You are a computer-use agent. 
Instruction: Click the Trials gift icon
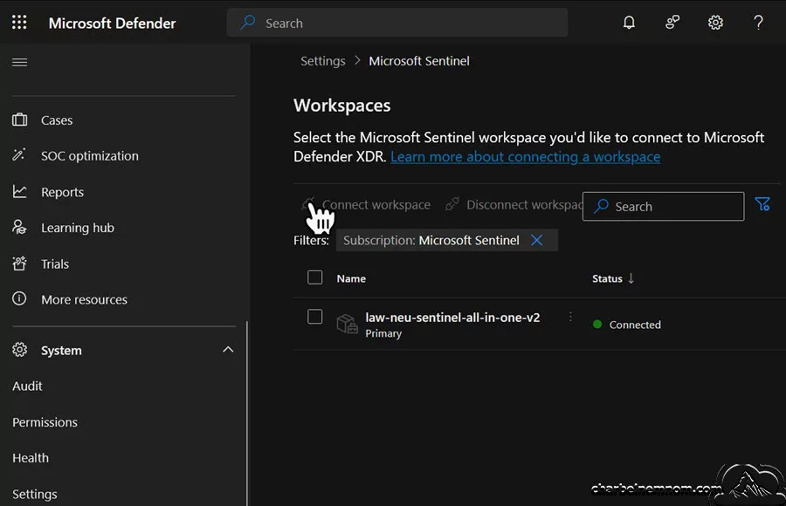(19, 263)
